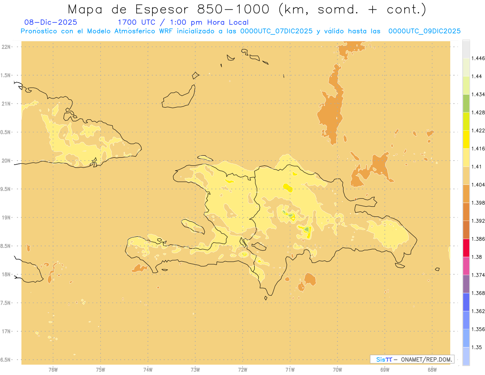Screen dimensions: 485x375
Task: Click the legend value '1.428'
Action: 478,112
